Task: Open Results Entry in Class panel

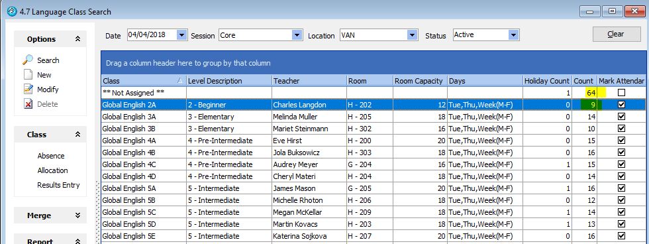Action: pyautogui.click(x=58, y=185)
